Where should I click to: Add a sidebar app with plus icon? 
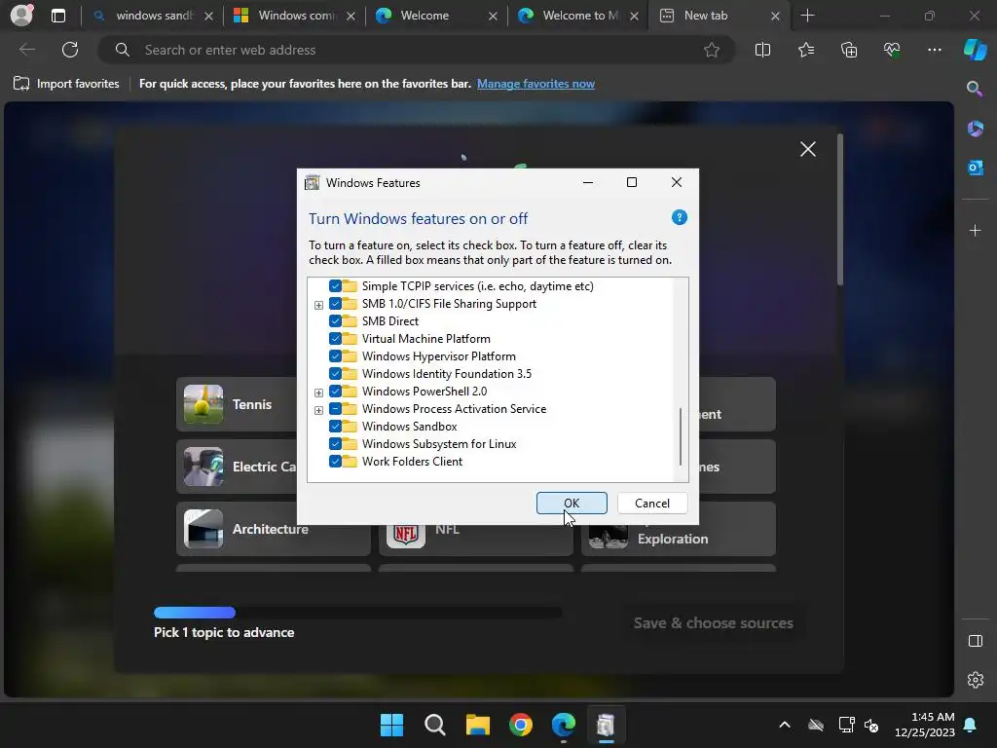975,230
